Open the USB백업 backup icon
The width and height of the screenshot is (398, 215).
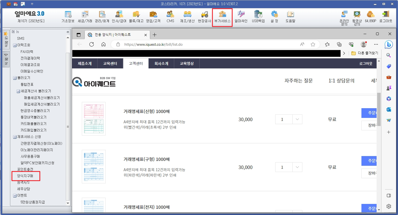[x=258, y=17]
